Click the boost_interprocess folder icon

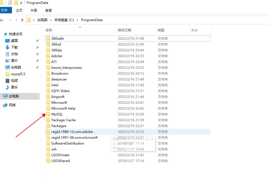tap(48, 68)
